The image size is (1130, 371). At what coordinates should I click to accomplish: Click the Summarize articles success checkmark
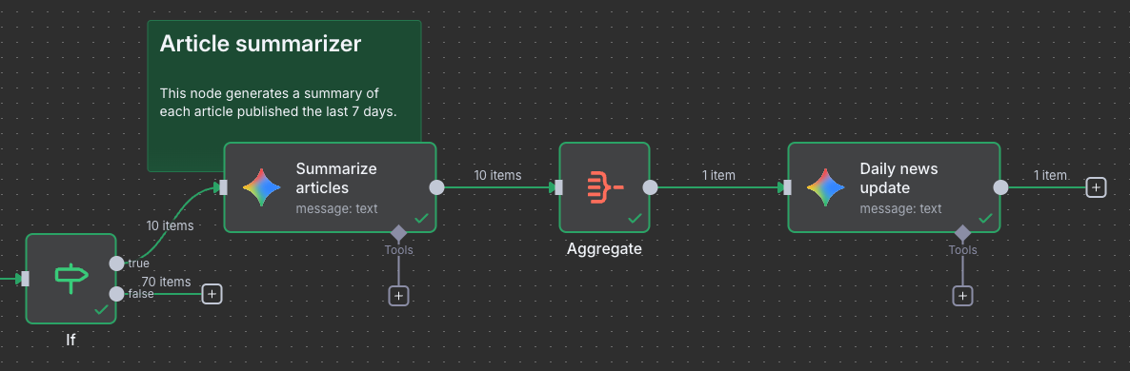[421, 218]
